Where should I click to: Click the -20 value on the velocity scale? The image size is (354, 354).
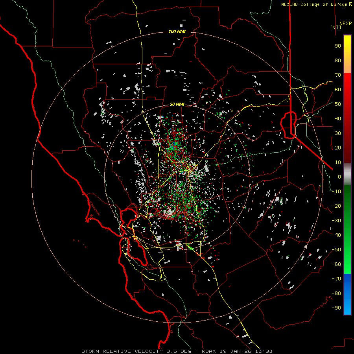point(336,206)
